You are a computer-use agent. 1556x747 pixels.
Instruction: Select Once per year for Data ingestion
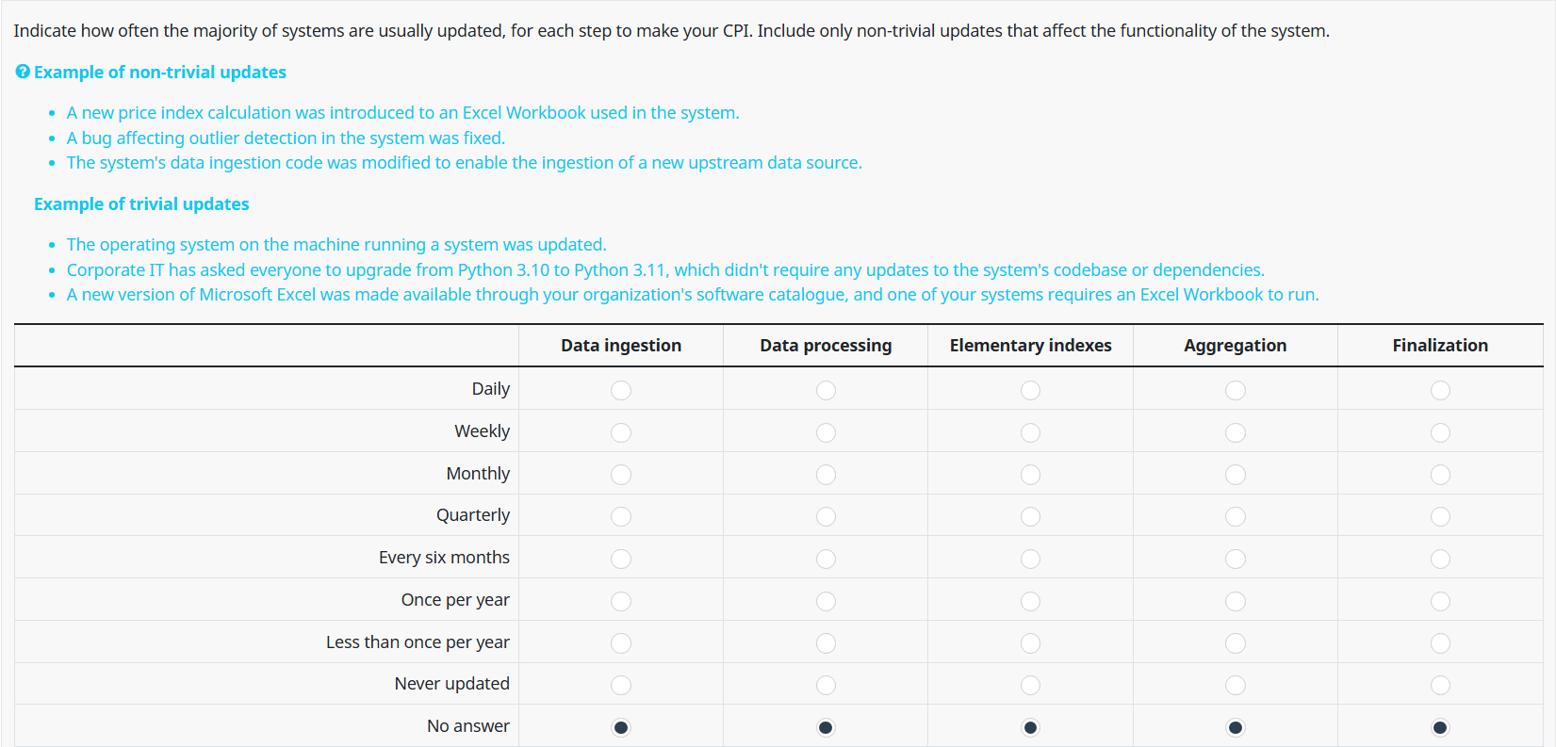(621, 601)
